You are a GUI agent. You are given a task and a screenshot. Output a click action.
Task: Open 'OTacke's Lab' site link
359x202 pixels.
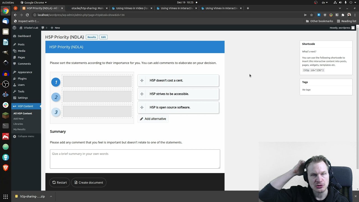[29, 28]
